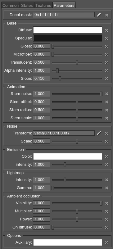
Task: Click the pencil icon beside Decal mask
Action: pyautogui.click(x=99, y=15)
